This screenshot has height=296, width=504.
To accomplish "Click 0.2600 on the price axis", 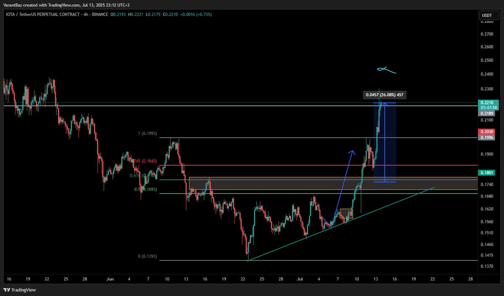I will click(x=487, y=47).
